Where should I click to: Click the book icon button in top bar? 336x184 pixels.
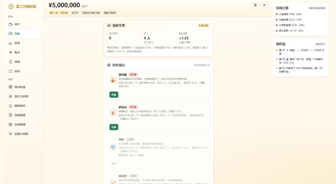pyautogui.click(x=255, y=5)
